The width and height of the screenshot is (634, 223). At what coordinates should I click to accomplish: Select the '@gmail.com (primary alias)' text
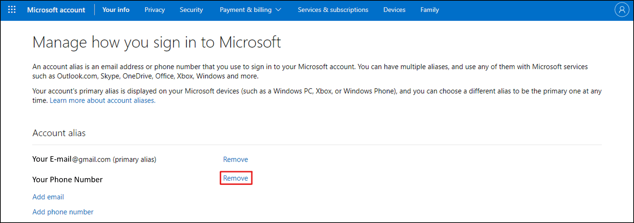click(x=114, y=160)
